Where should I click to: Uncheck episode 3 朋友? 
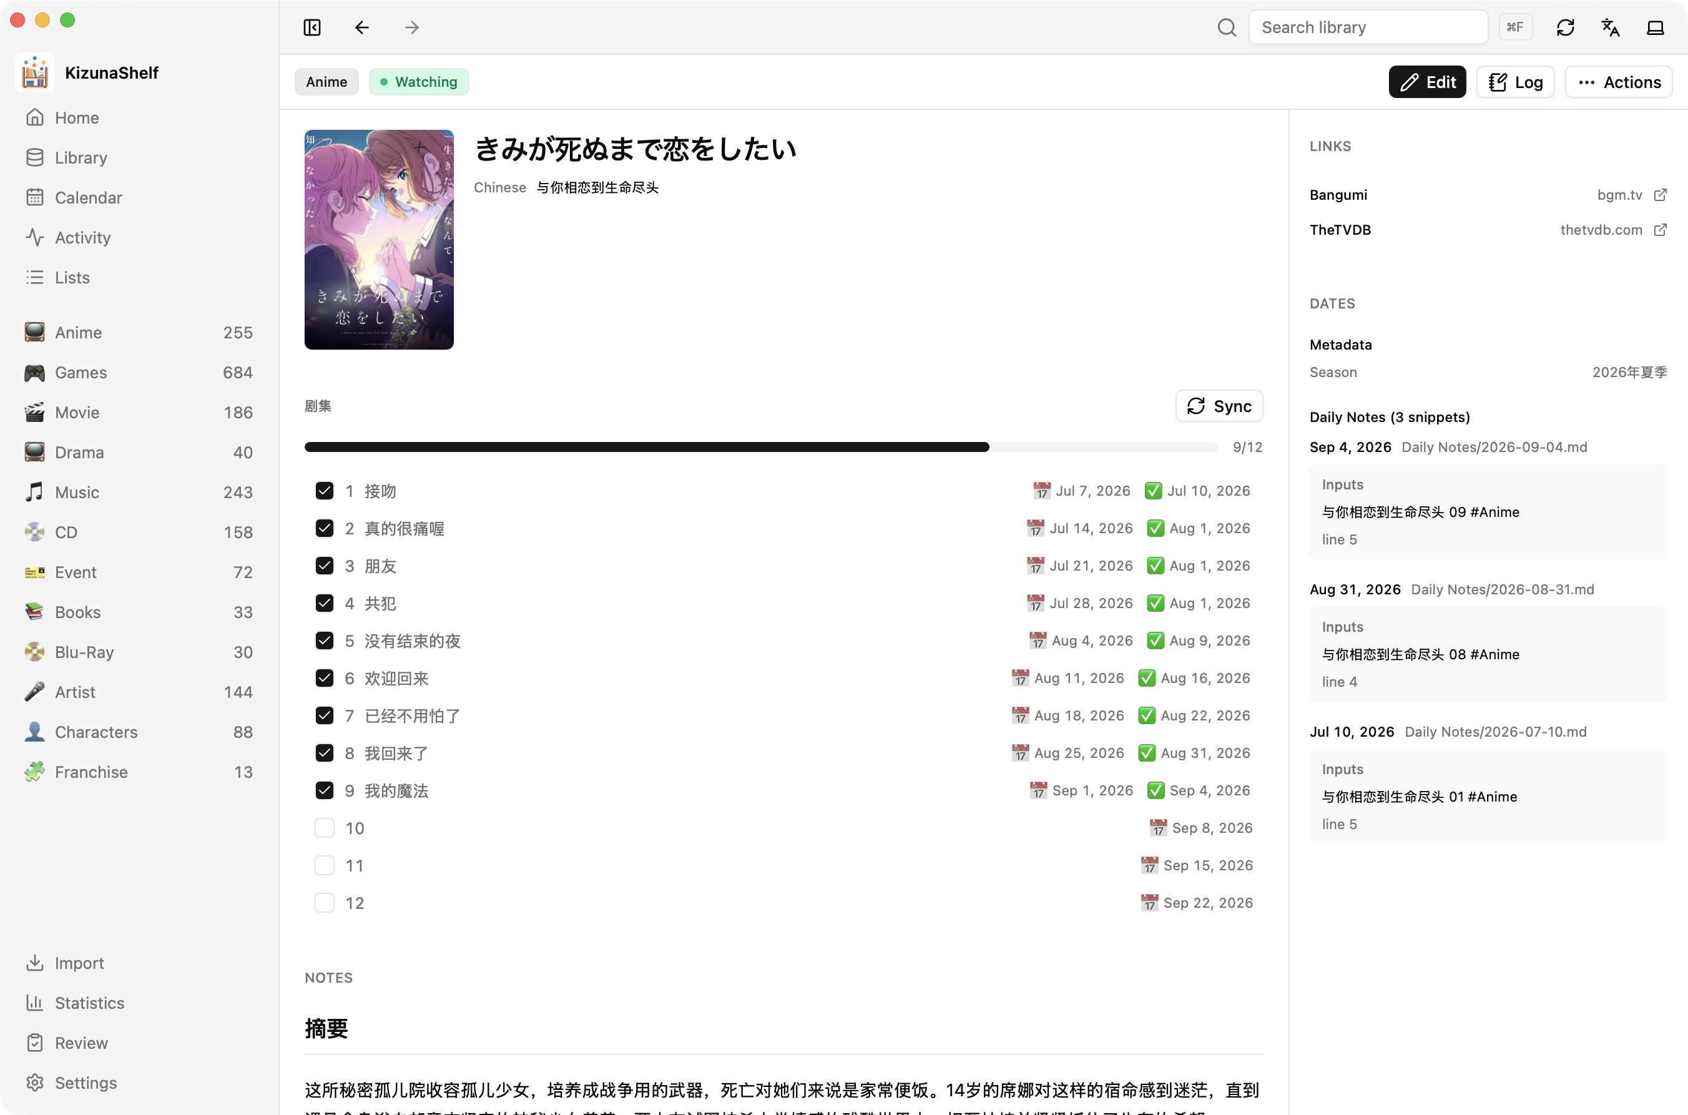click(324, 566)
